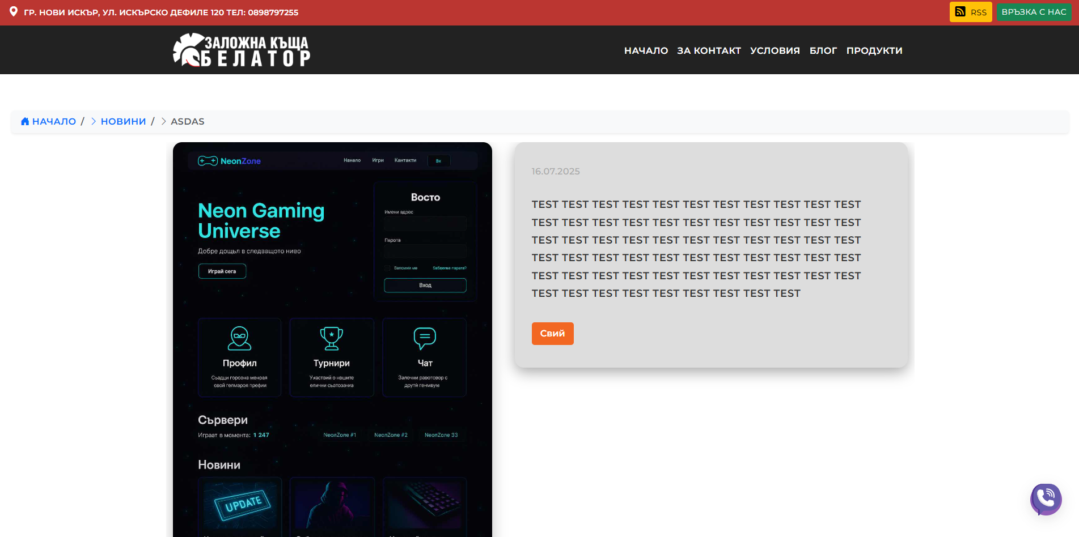Click the ASDAS breadcrumb item
1079x537 pixels.
(187, 121)
